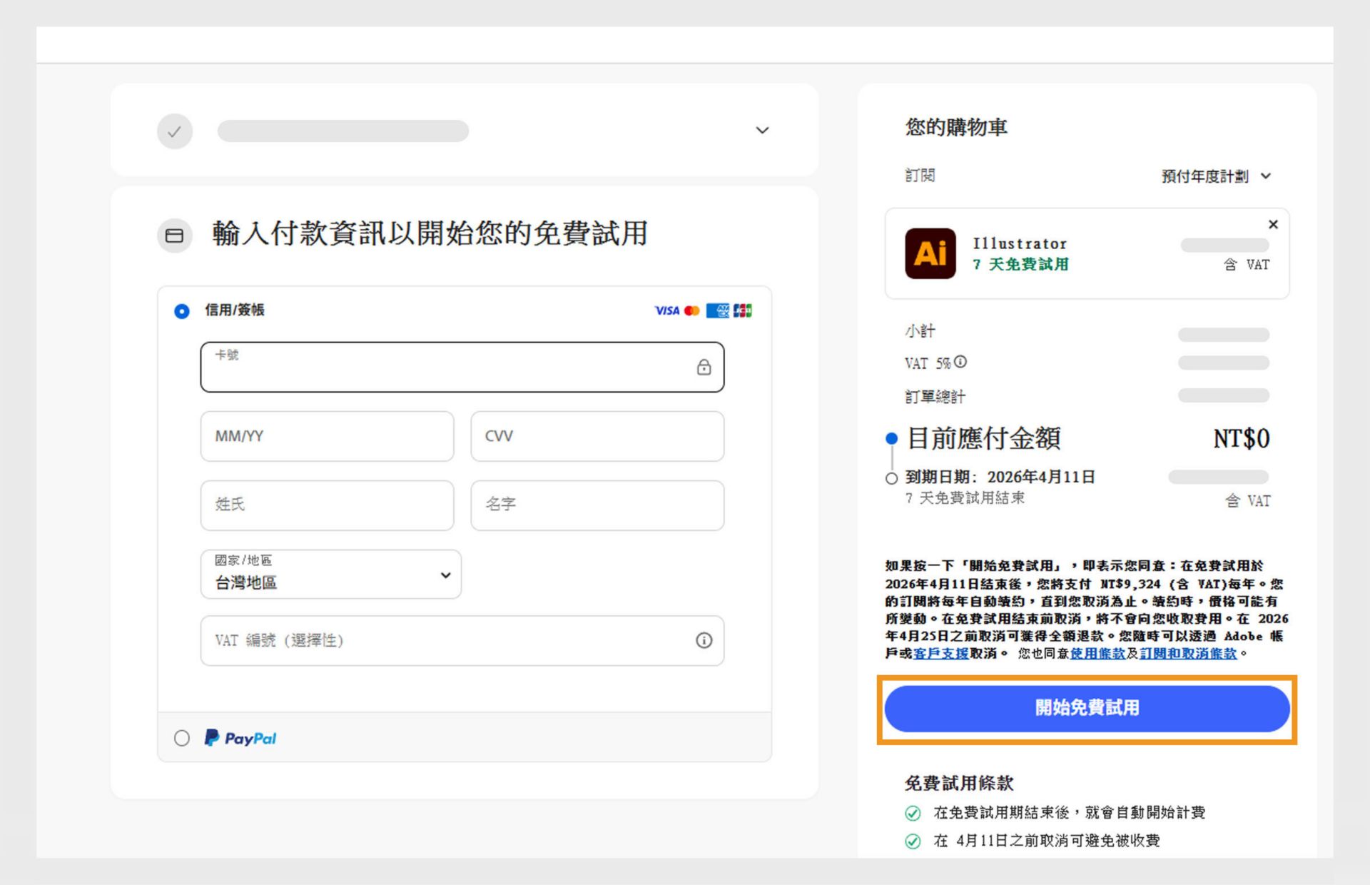The width and height of the screenshot is (1370, 885).
Task: Collapse the completed top section chevron
Action: 762,130
